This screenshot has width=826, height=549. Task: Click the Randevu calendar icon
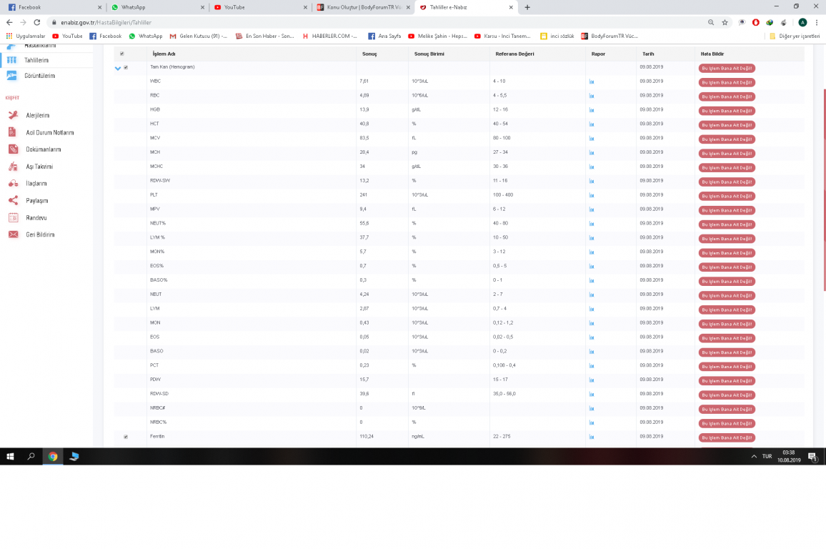click(x=13, y=217)
